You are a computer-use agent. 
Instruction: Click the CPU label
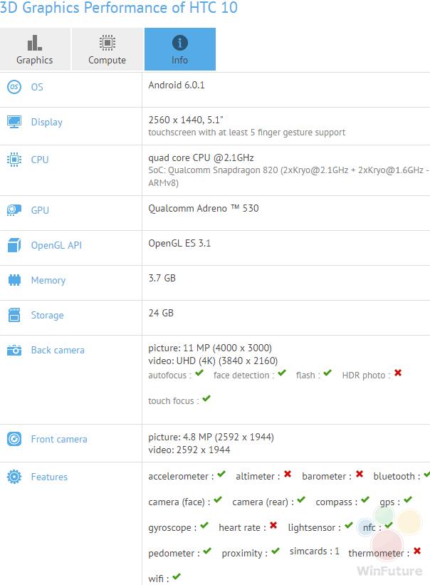click(40, 160)
